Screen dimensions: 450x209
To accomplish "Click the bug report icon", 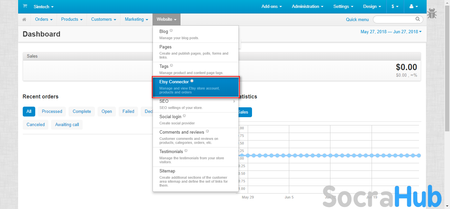I will point(432,14).
